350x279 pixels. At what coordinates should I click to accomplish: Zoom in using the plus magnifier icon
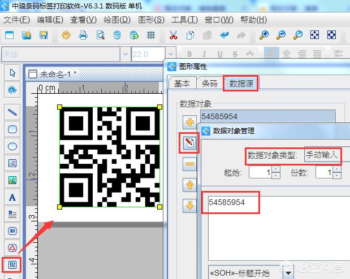click(x=264, y=35)
